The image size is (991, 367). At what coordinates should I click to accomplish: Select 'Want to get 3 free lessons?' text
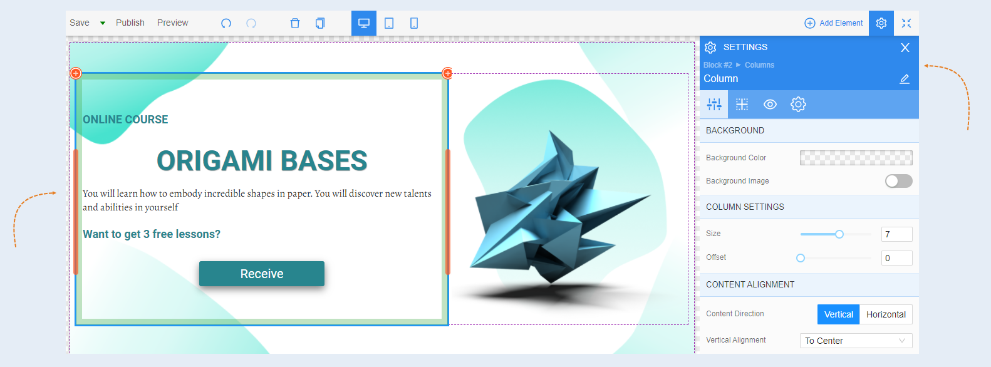(152, 234)
